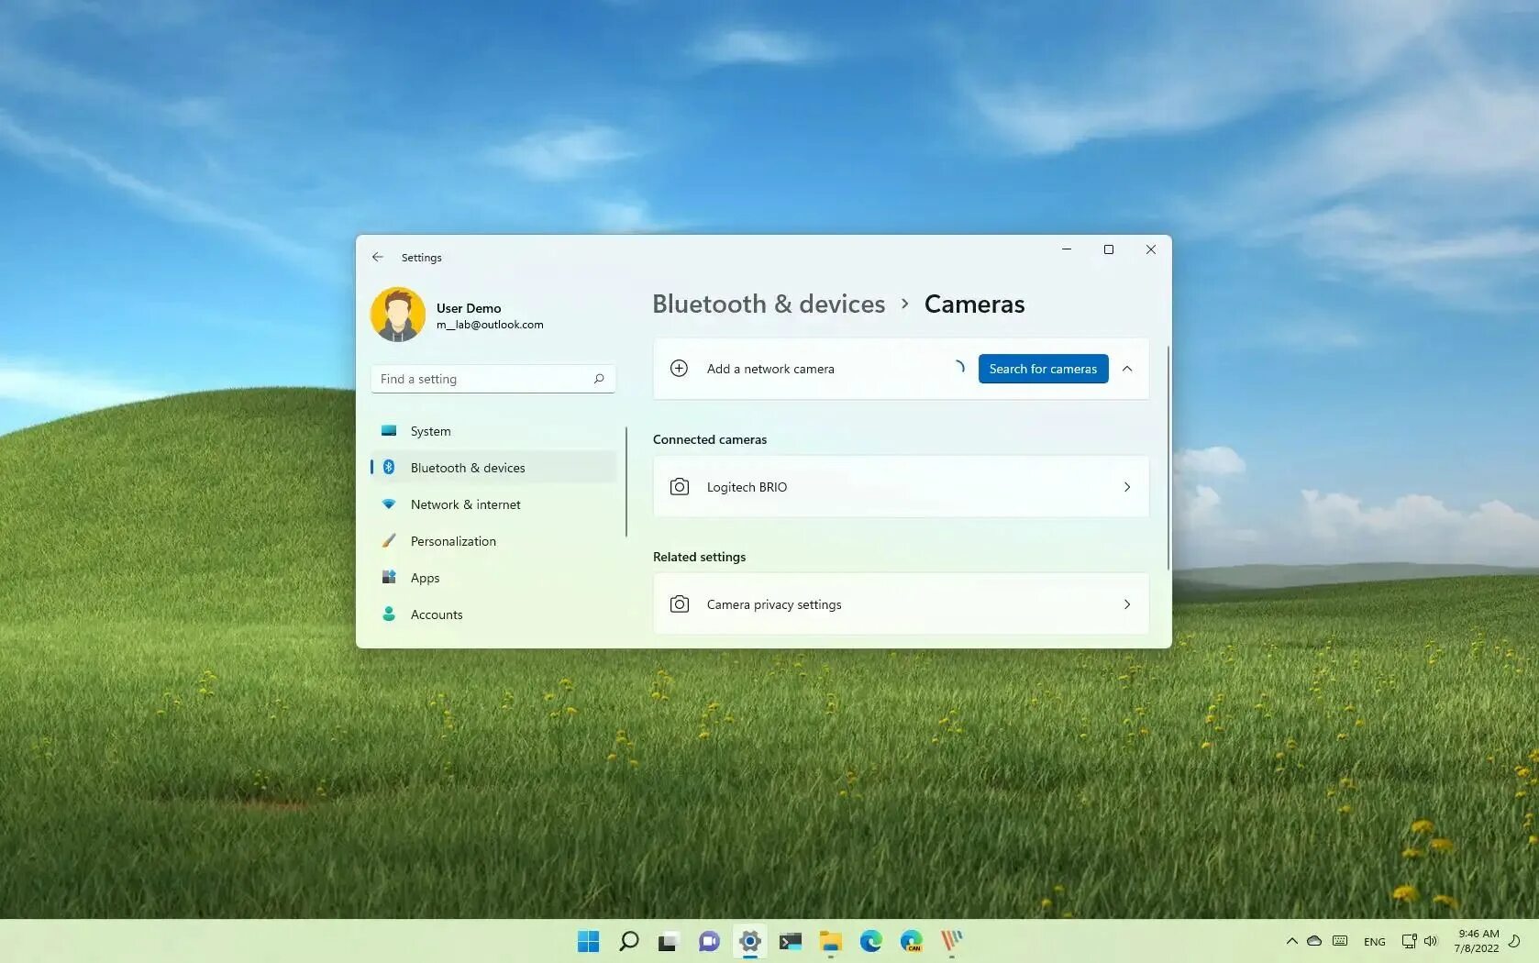This screenshot has width=1539, height=963.
Task: Maximize the Settings window
Action: coord(1109,249)
